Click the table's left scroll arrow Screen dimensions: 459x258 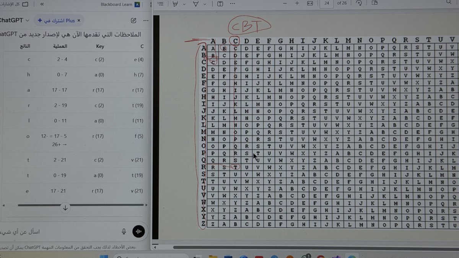coord(4,205)
